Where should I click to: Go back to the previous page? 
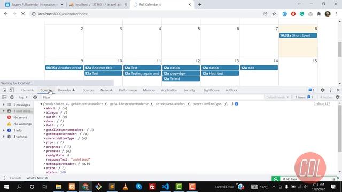[6, 14]
